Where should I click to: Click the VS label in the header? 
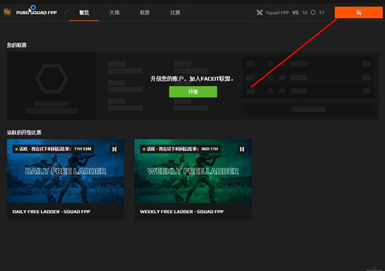(295, 13)
